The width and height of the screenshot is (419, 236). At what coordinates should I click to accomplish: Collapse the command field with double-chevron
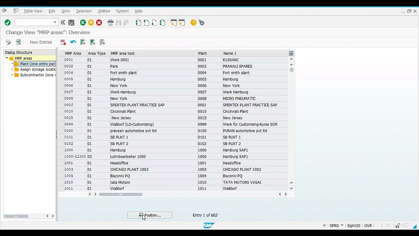(63, 23)
